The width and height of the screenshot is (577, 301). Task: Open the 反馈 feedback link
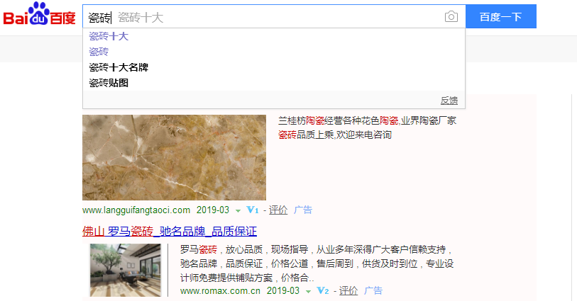tap(449, 100)
